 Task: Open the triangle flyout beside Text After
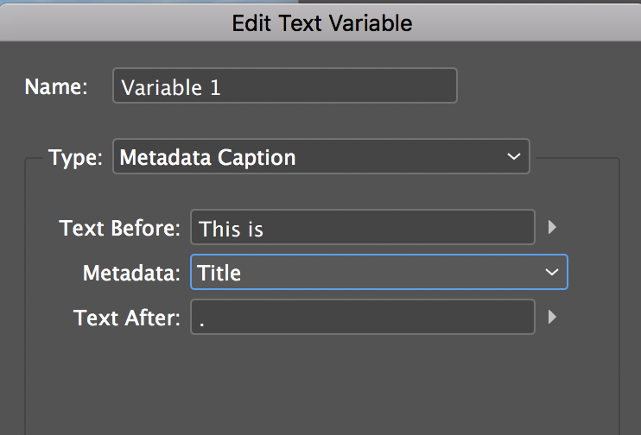coord(553,318)
